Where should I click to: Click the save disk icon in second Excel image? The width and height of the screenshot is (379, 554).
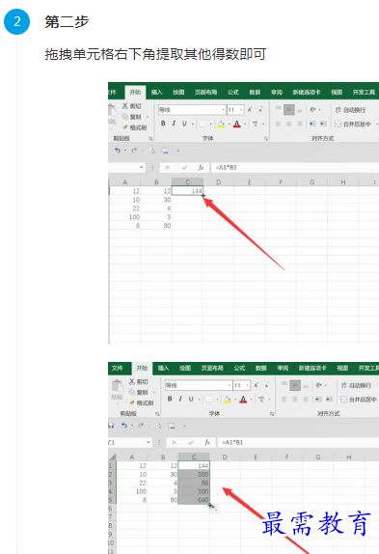pos(111,426)
